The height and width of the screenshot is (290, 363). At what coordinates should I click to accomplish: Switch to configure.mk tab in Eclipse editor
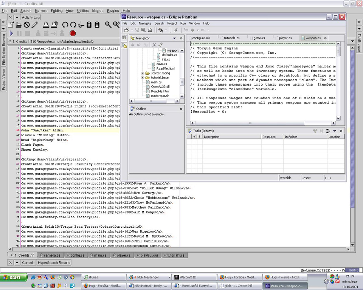click(x=201, y=38)
